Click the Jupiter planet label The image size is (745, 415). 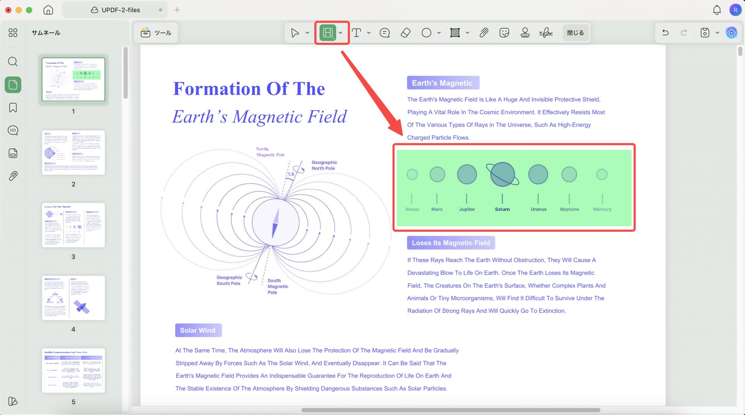[x=467, y=209]
